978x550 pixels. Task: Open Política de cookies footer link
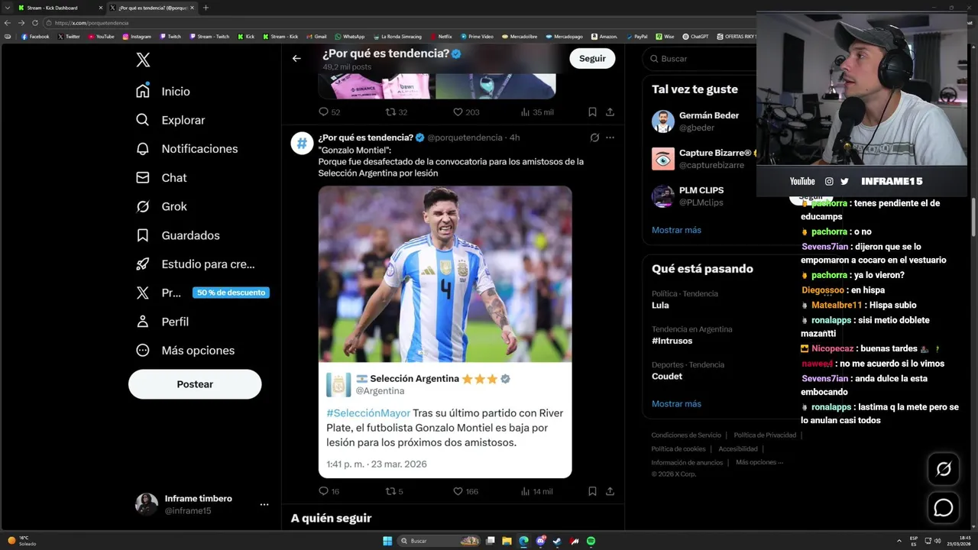678,448
